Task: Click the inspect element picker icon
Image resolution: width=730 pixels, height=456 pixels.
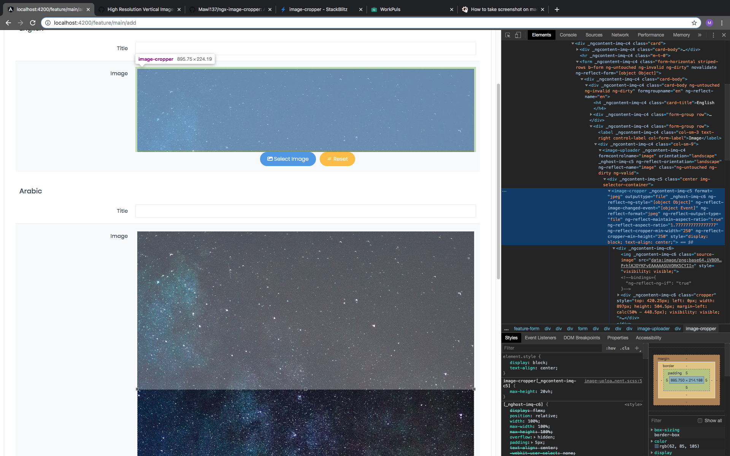Action: (x=508, y=35)
